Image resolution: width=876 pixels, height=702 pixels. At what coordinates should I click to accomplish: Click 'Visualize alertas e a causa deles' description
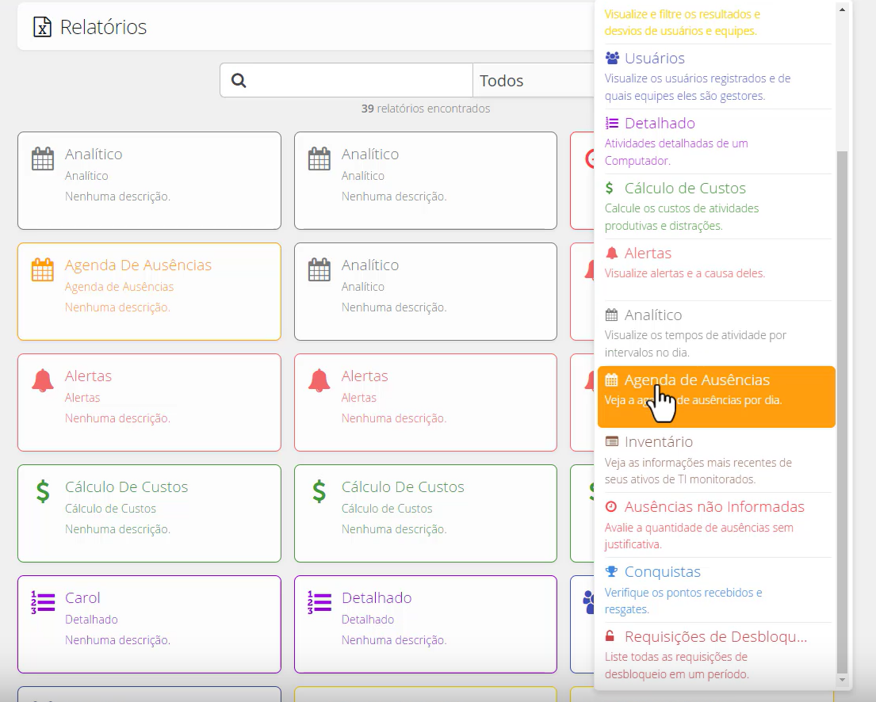[685, 273]
